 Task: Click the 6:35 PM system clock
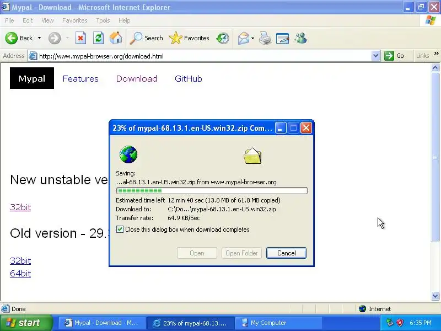(421, 323)
